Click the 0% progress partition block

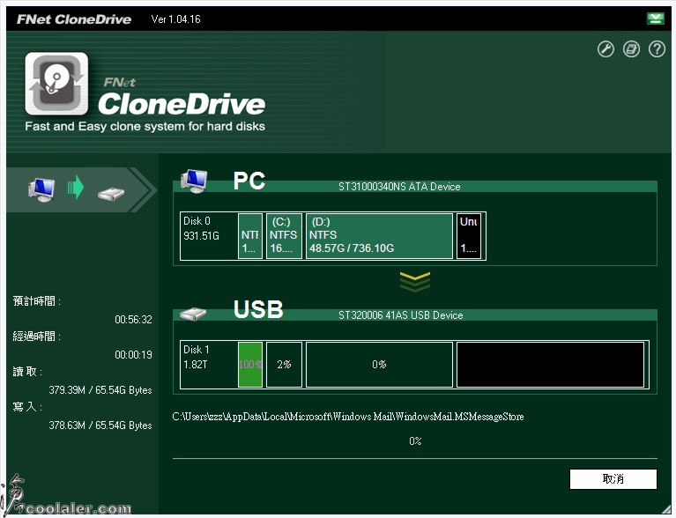pos(379,365)
